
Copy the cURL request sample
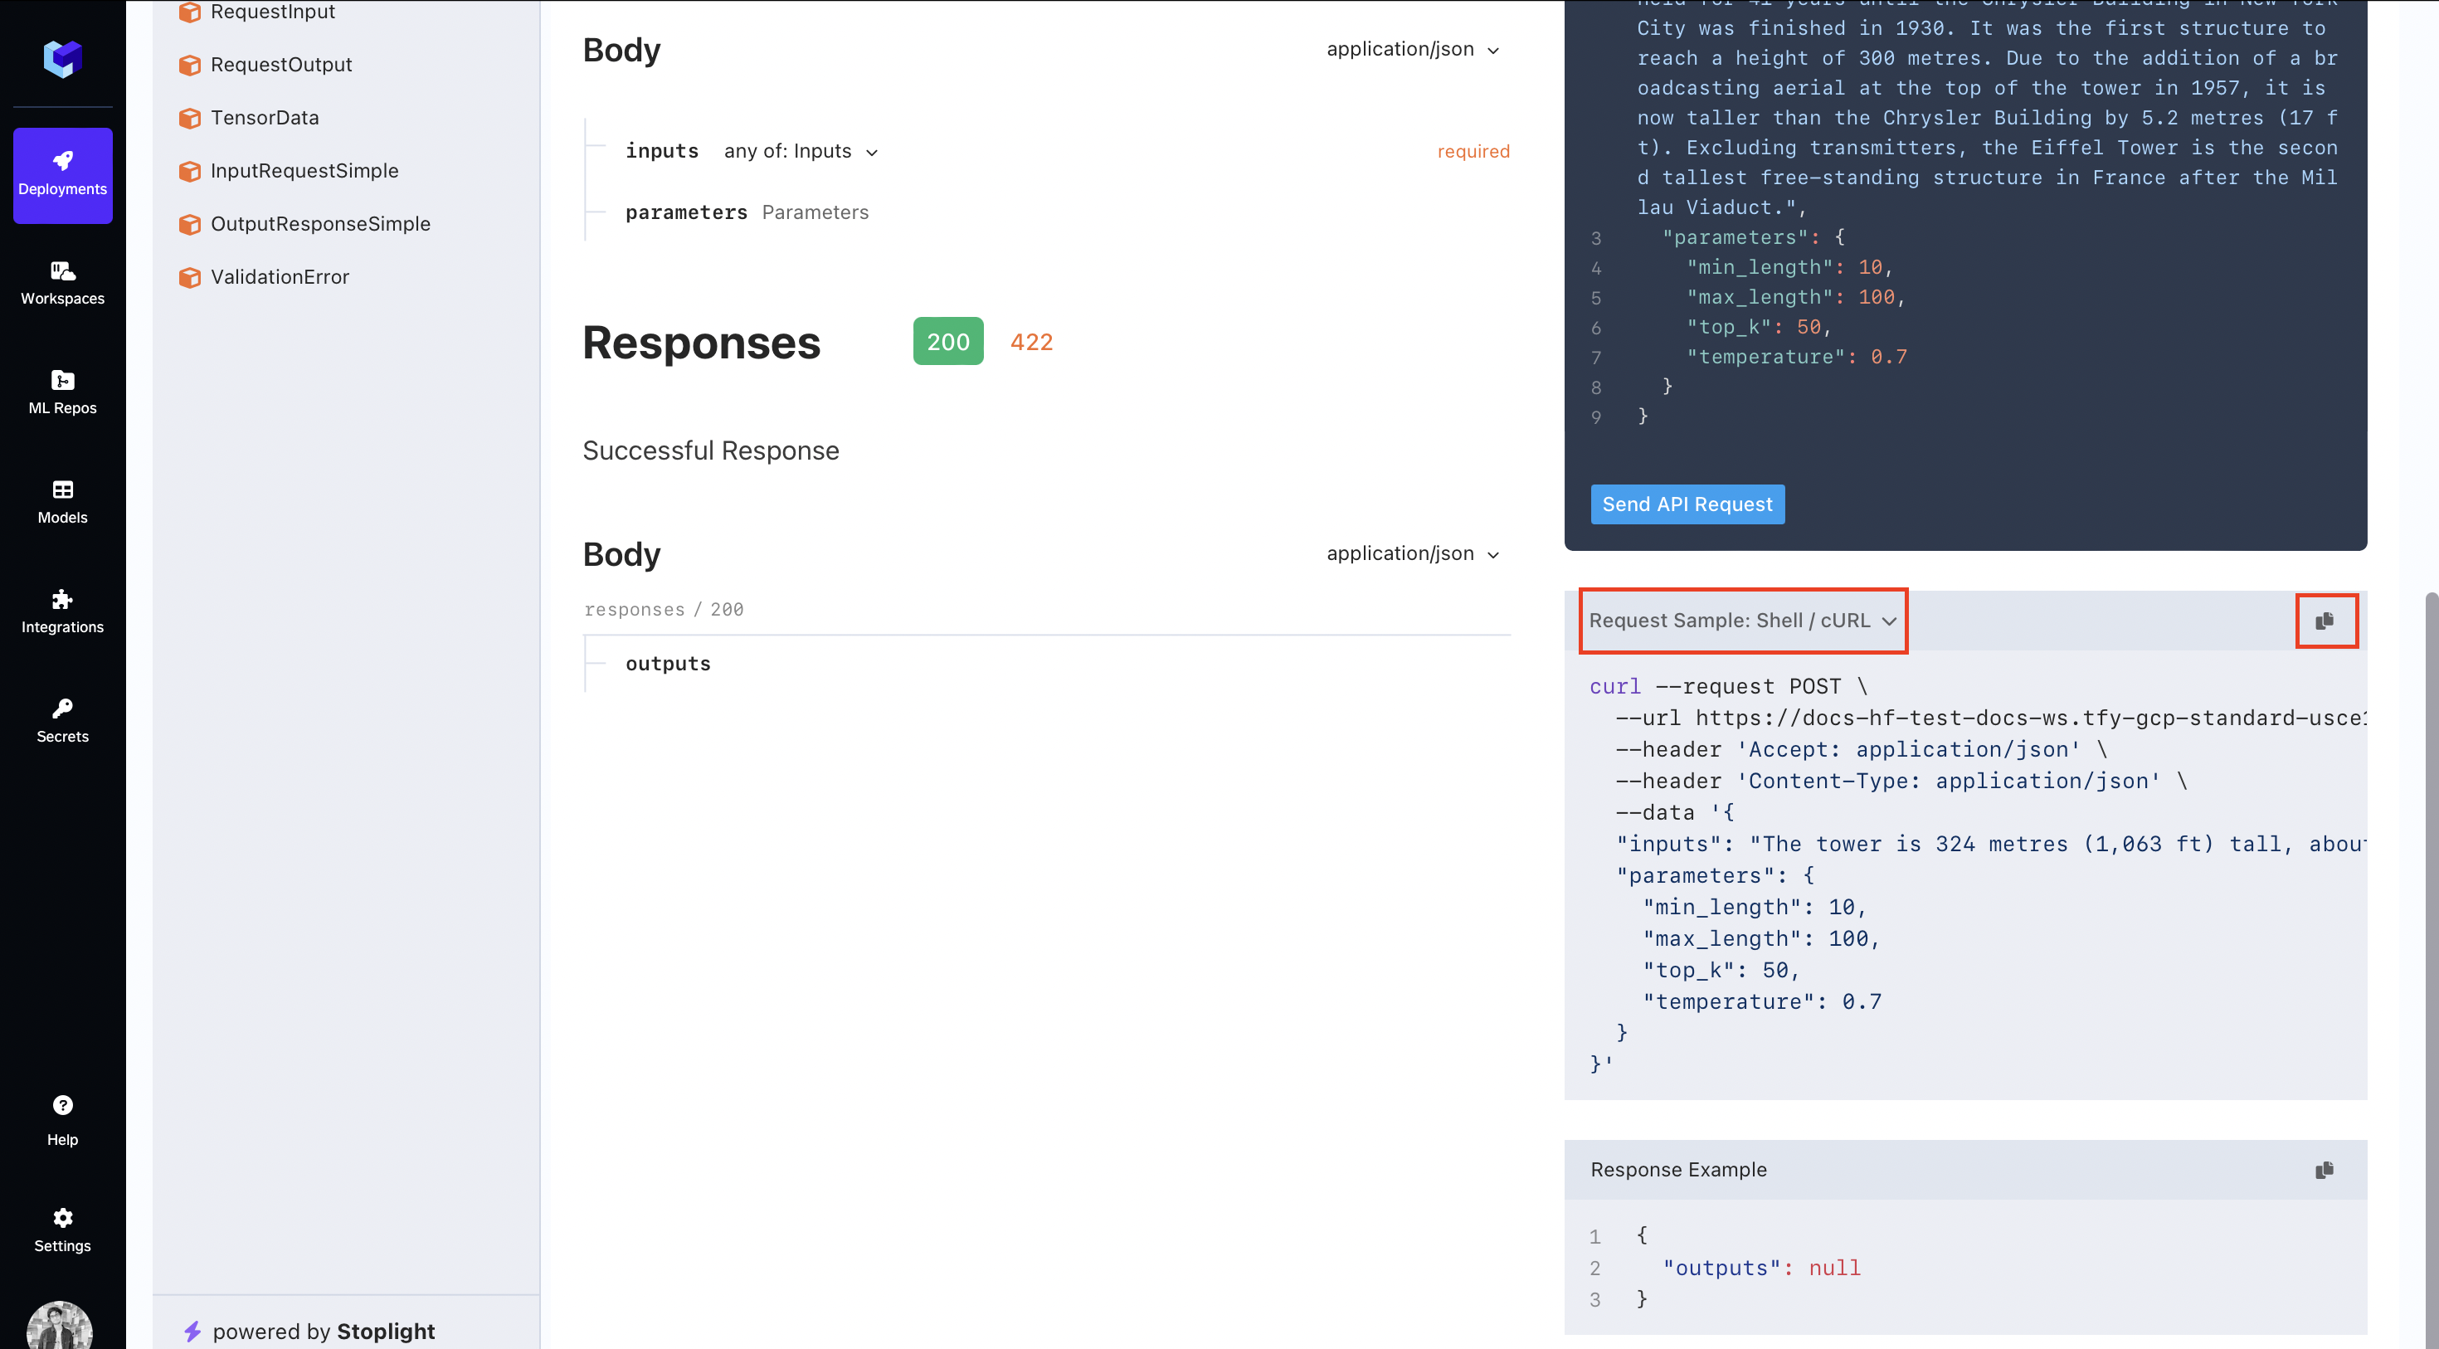tap(2324, 621)
